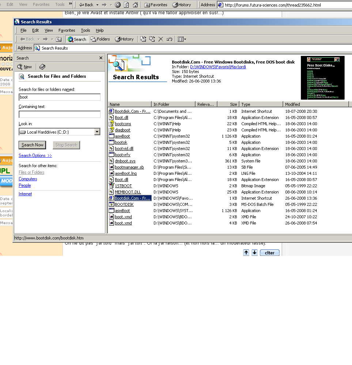This screenshot has width=352, height=365.
Task: Click the browser Stop icon
Action: pos(118,5)
